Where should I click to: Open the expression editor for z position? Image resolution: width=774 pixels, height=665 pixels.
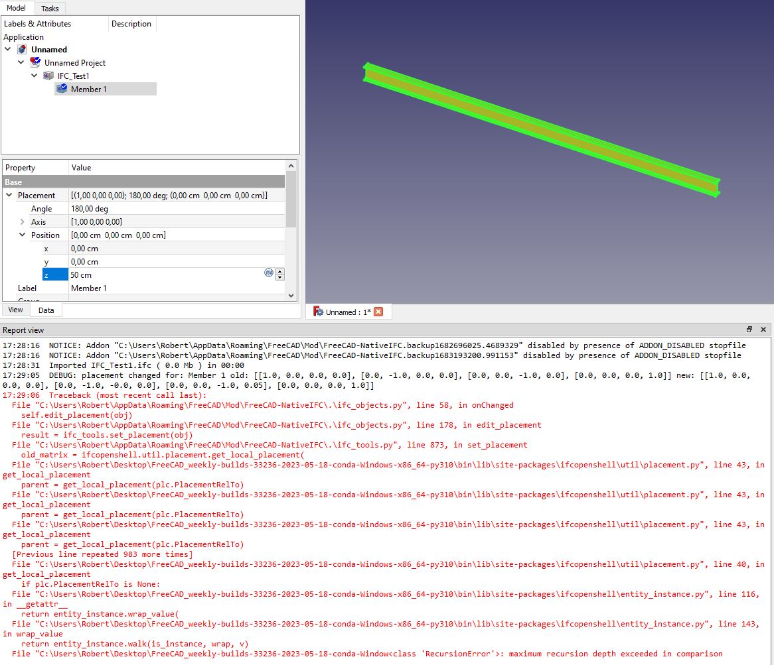tap(268, 273)
